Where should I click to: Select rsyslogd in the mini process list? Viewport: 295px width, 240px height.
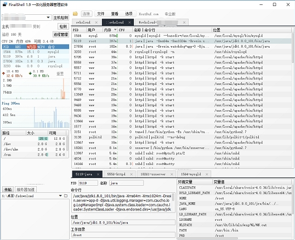tap(36, 66)
